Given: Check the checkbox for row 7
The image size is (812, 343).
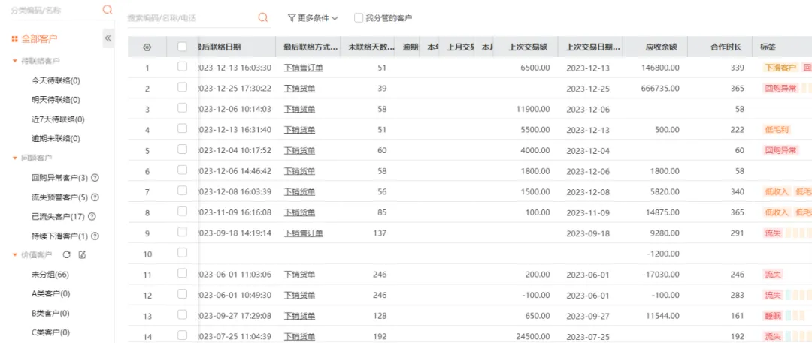Looking at the screenshot, I should click(x=182, y=191).
